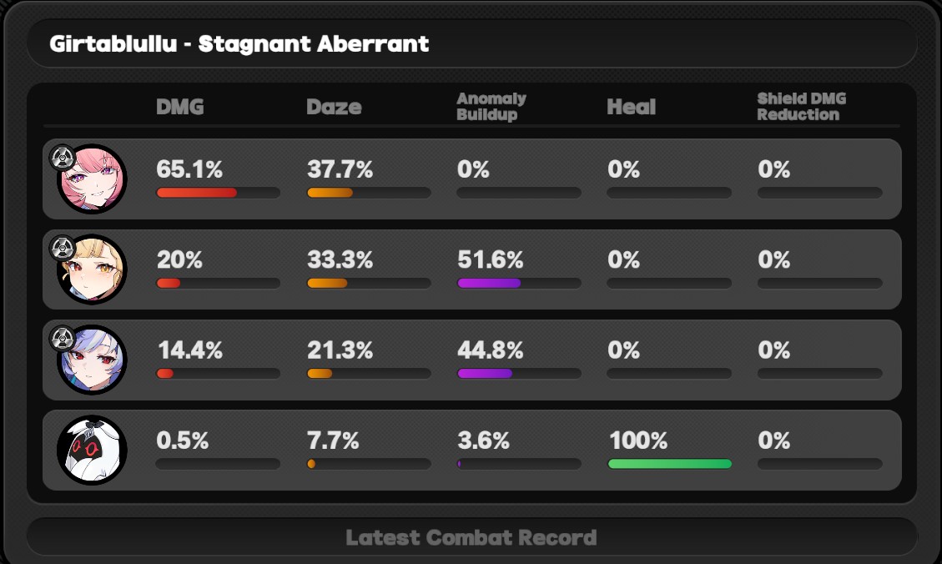The height and width of the screenshot is (564, 942).
Task: Click the blue-haired character avatar
Action: (x=92, y=360)
